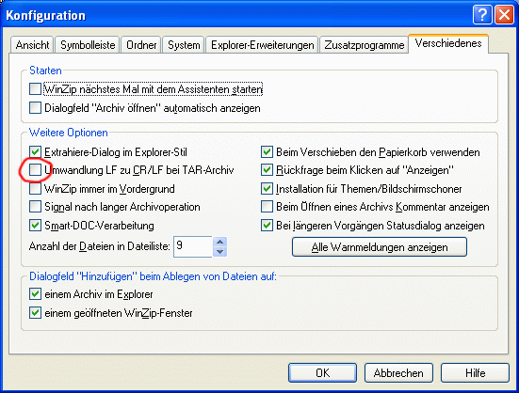Uncheck Beim Verschieben den Papierkorb verwenden
This screenshot has height=393, width=519.
[267, 152]
